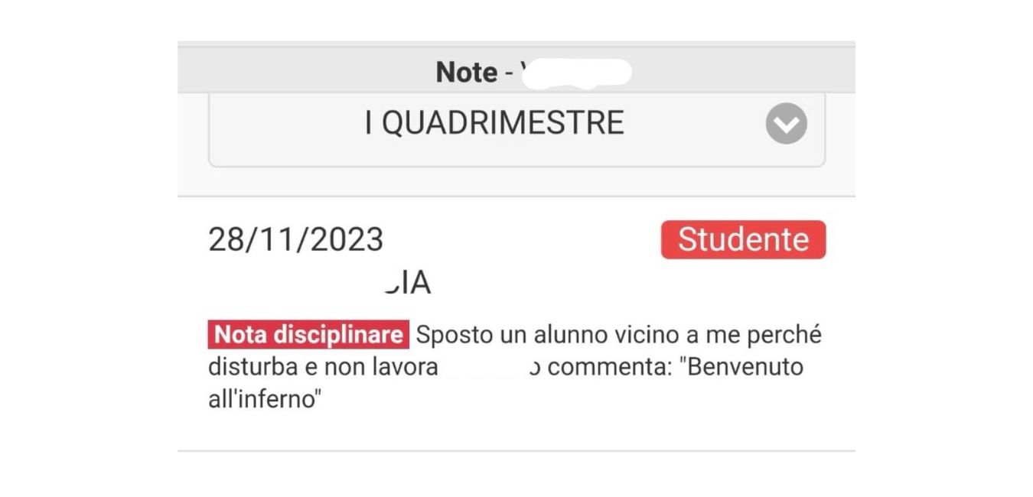Click the word all'inferno" on the last line
This screenshot has height=497, width=1033.
[262, 399]
